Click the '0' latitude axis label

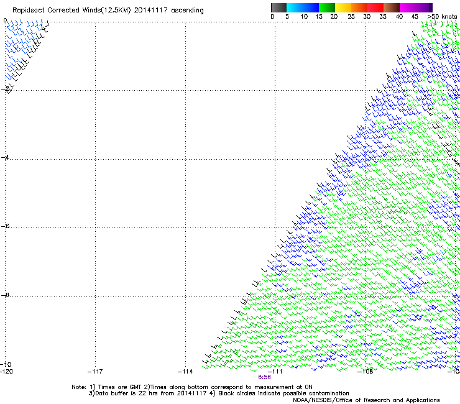[x=5, y=21]
